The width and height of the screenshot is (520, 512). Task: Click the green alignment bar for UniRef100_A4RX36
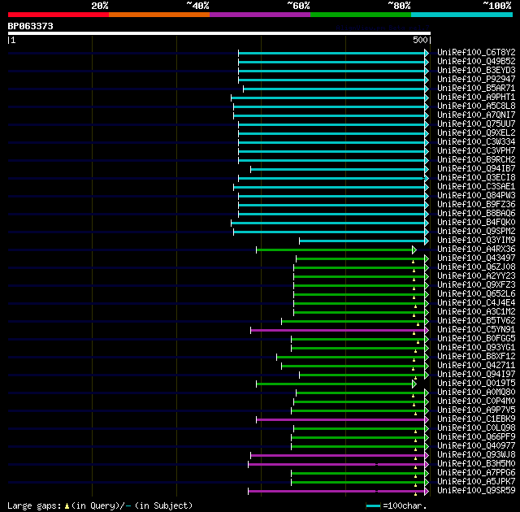coord(336,250)
